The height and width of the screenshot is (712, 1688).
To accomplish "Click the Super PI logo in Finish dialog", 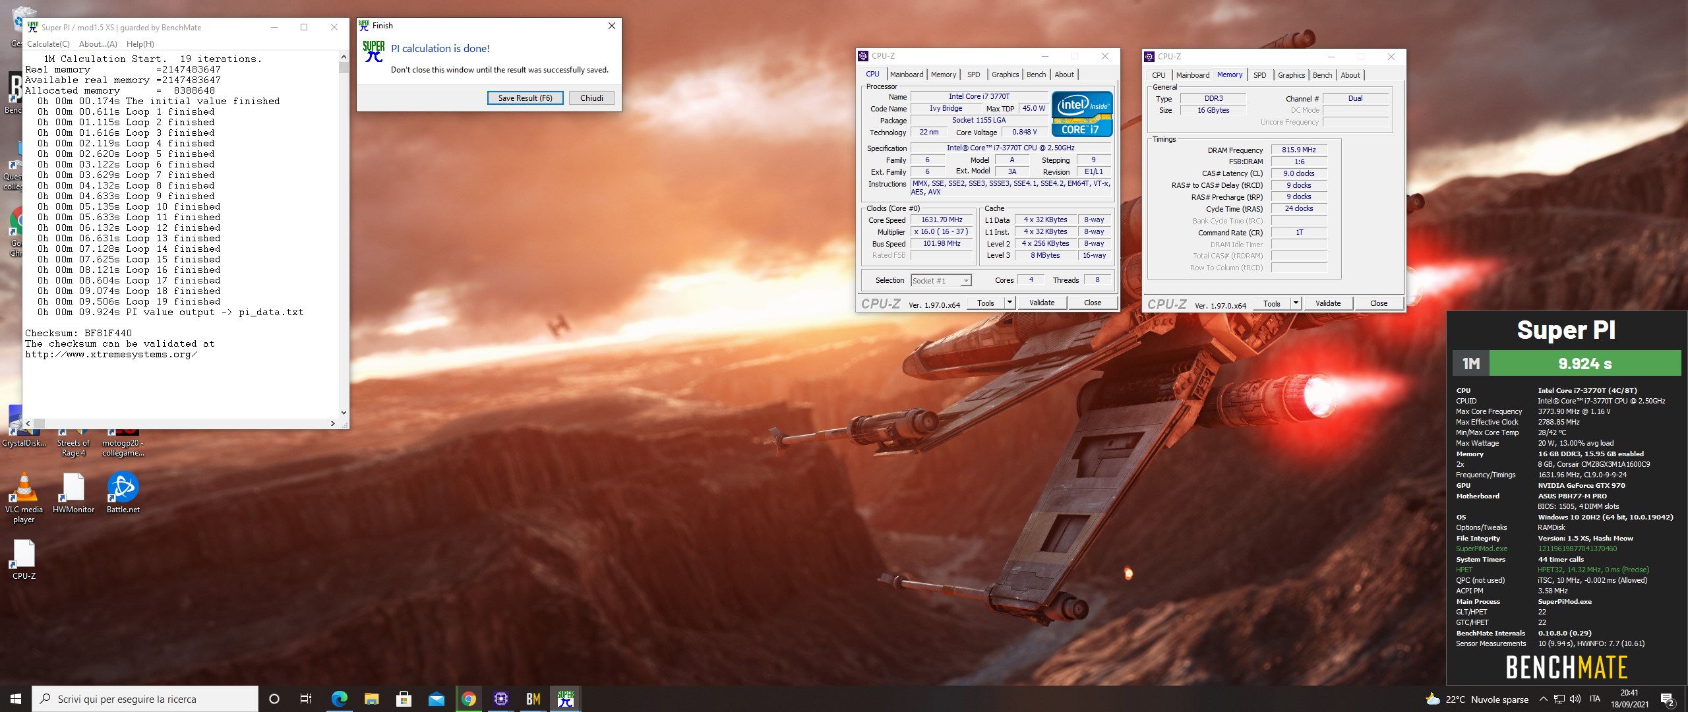I will (374, 51).
